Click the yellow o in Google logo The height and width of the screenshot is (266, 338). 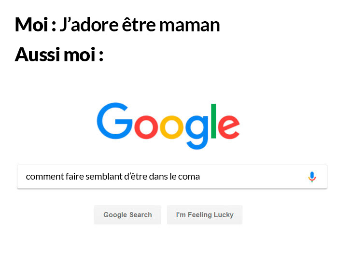[171, 127]
